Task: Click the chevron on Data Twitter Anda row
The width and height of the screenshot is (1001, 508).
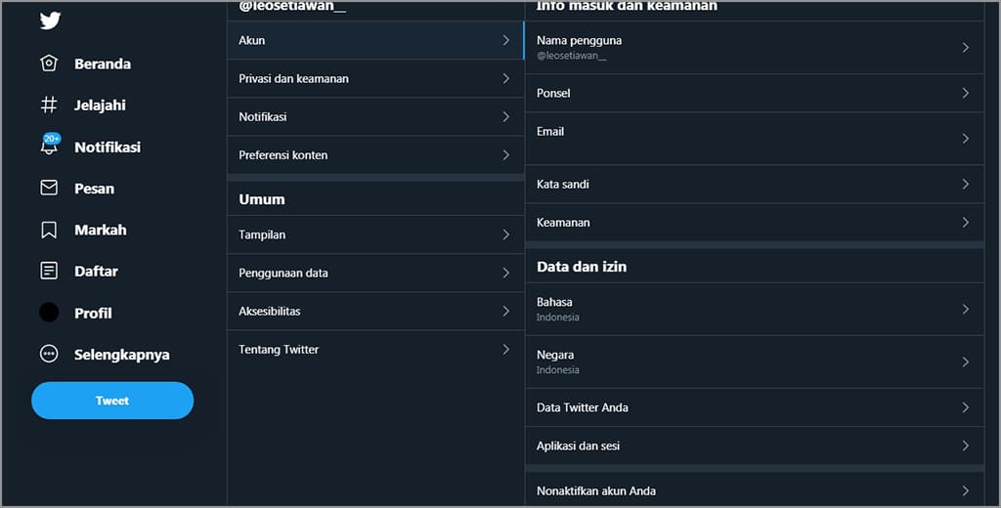Action: tap(965, 407)
